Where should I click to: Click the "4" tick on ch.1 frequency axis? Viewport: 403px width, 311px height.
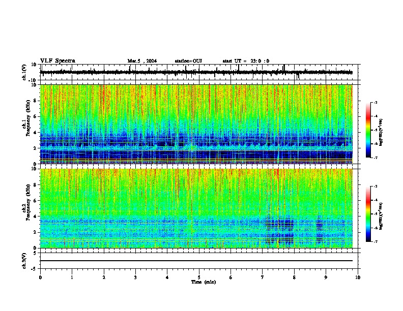point(35,133)
